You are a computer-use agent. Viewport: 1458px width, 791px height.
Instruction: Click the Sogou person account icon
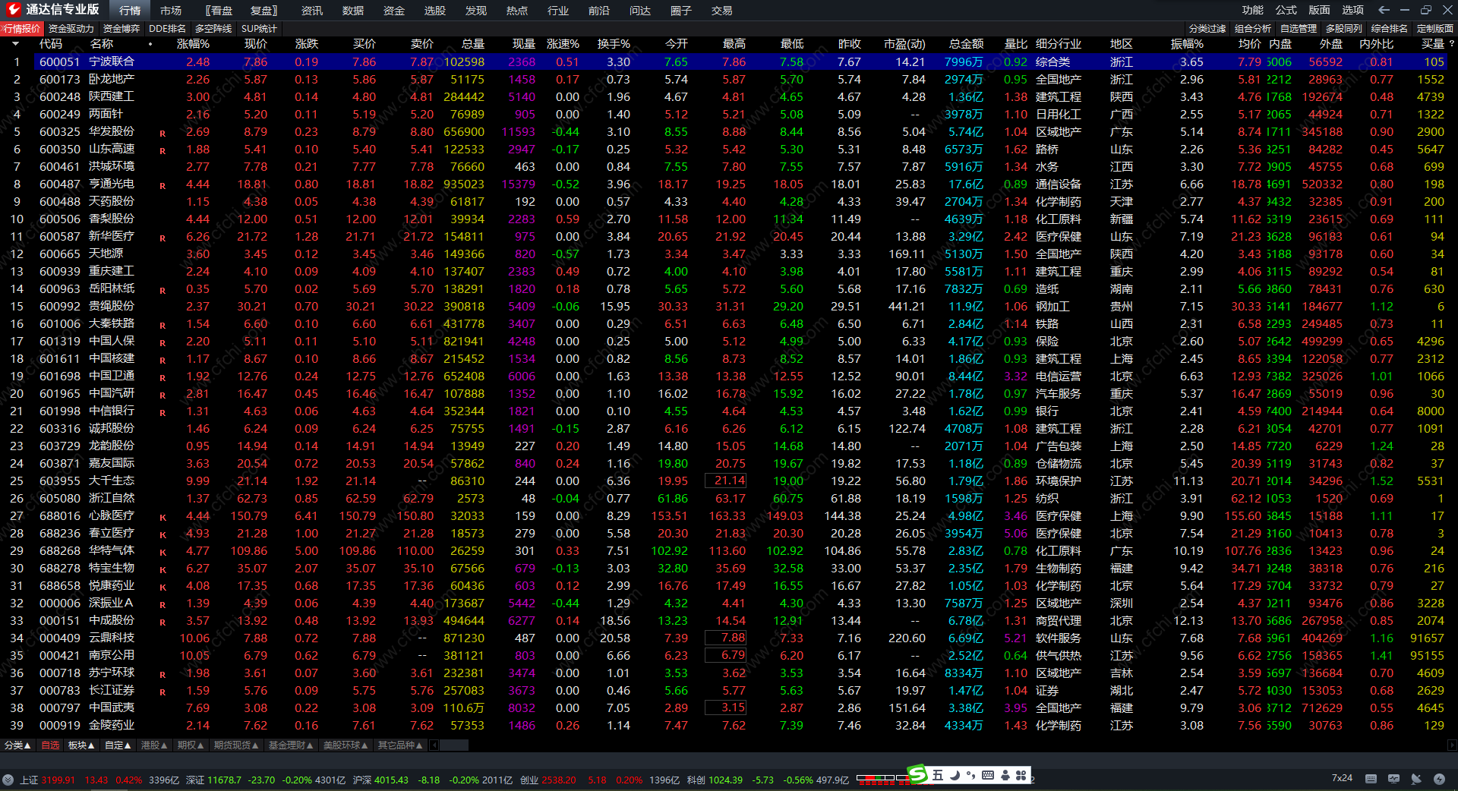[1005, 775]
